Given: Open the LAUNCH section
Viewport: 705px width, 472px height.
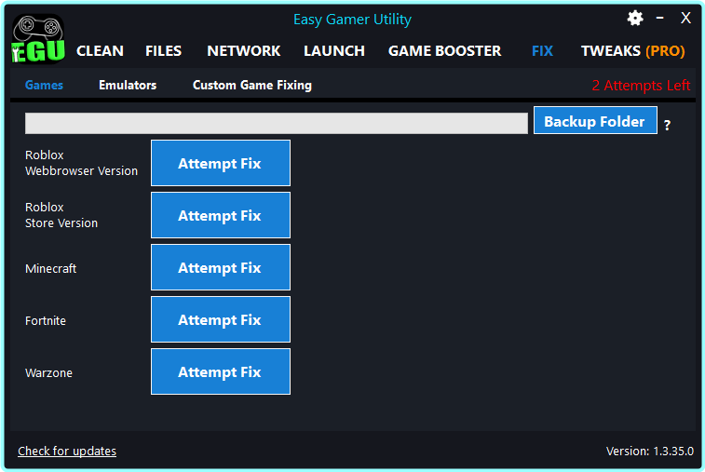Looking at the screenshot, I should pos(333,51).
